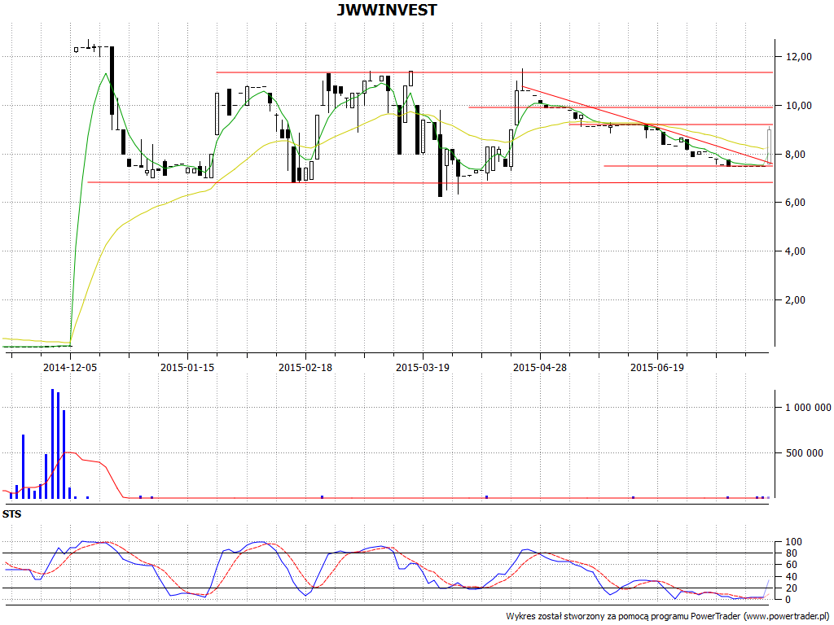Select the 10,00 price axis label

click(798, 106)
